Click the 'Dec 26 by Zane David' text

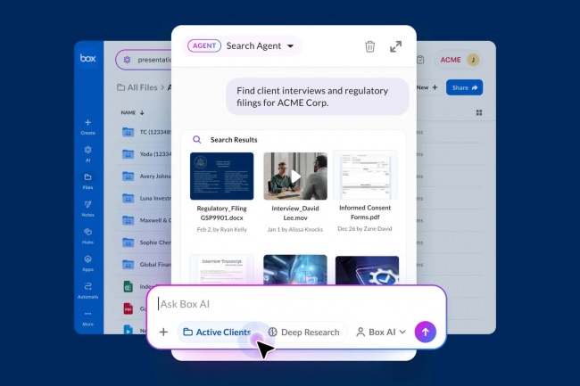point(365,228)
